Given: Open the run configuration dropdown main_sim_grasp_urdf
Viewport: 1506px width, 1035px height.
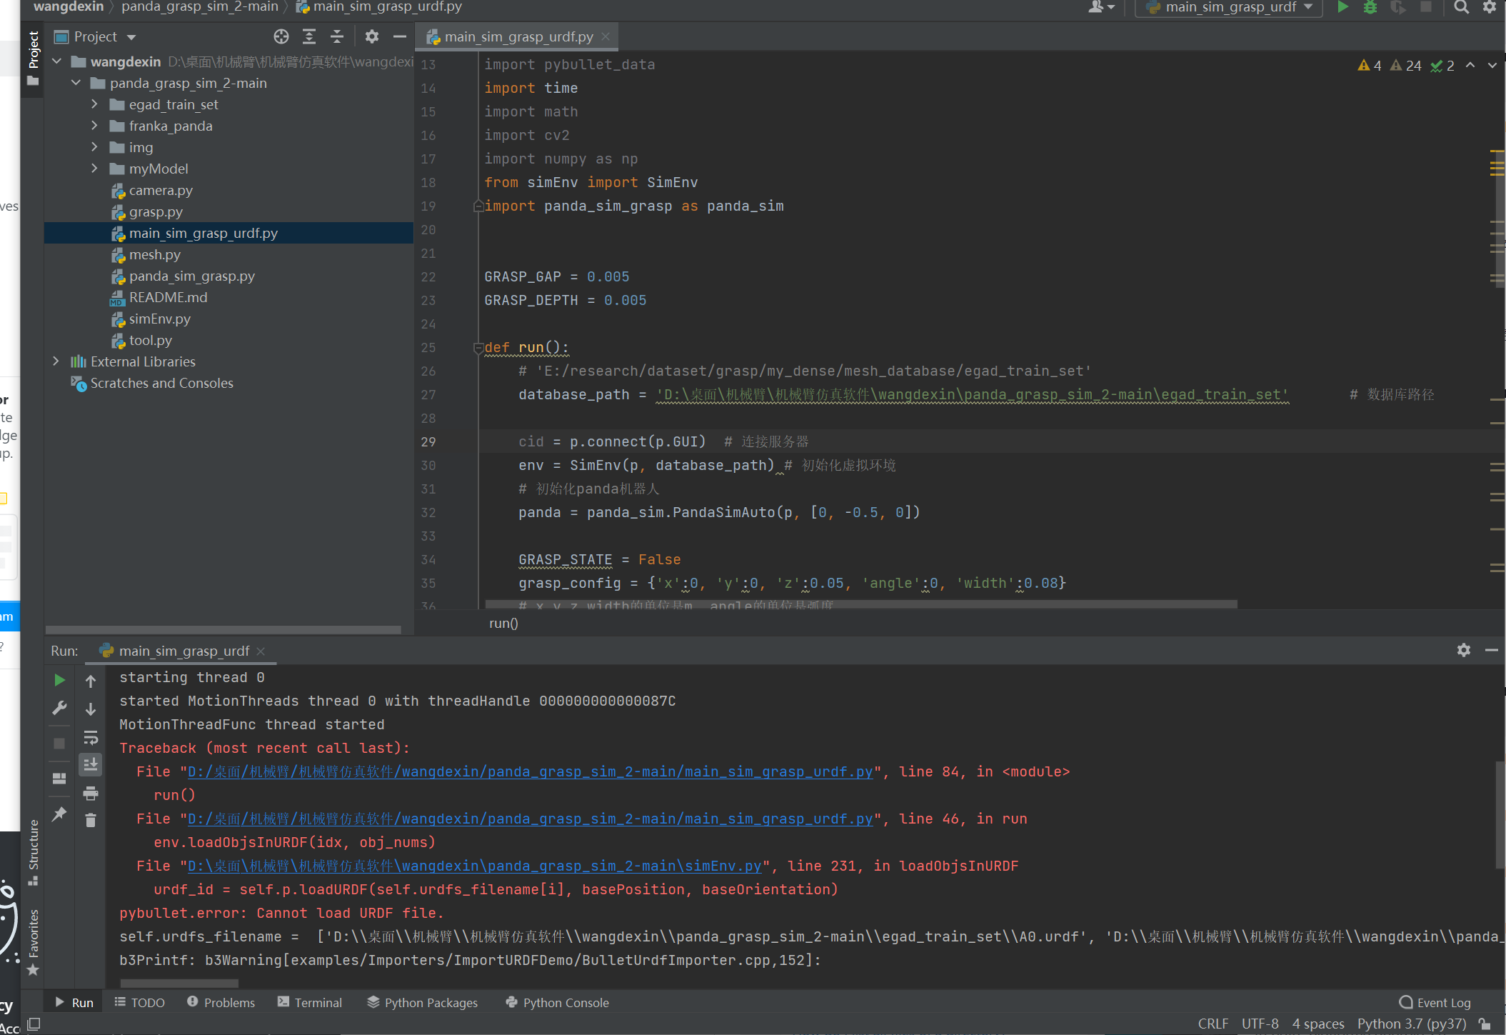Looking at the screenshot, I should [1227, 7].
